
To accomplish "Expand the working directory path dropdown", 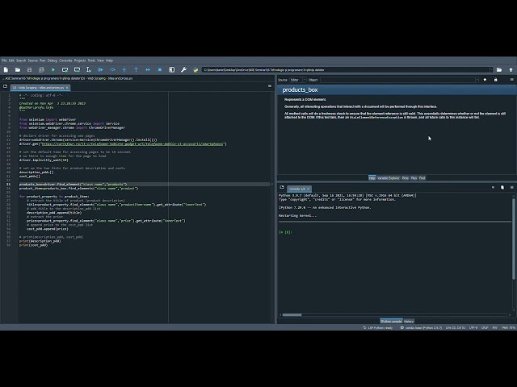I will point(491,70).
